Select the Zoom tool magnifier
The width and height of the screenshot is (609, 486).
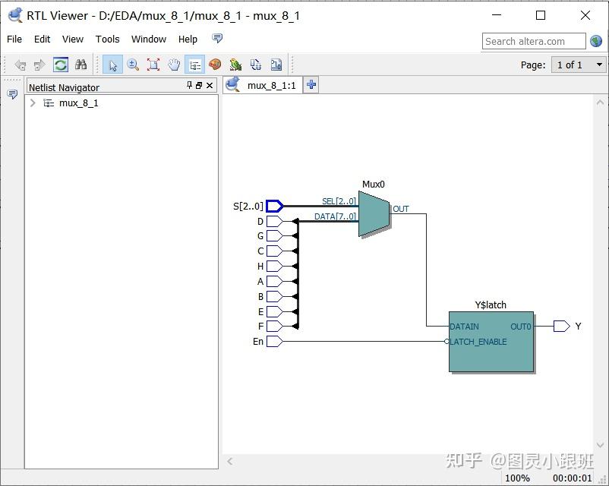point(134,65)
